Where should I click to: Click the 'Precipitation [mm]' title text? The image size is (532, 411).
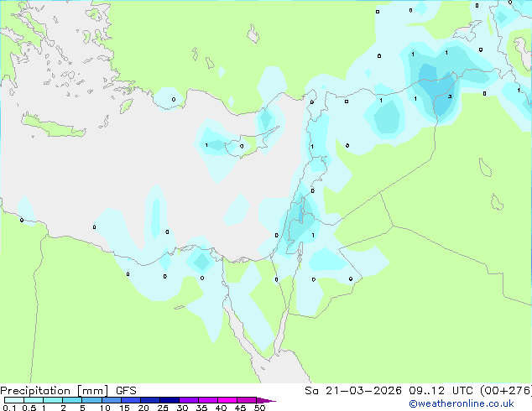coord(55,391)
